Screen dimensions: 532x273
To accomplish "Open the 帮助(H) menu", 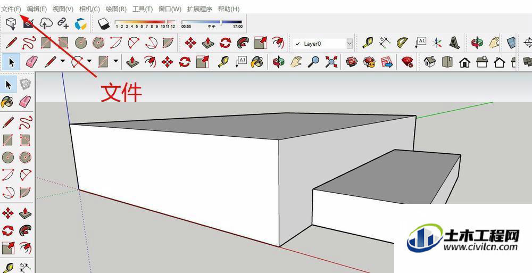I will (x=229, y=9).
